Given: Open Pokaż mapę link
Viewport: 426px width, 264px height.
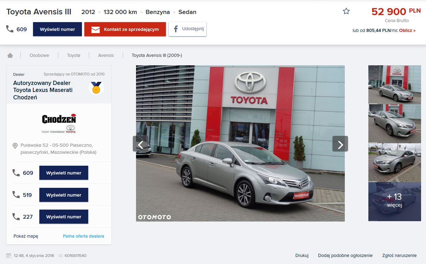Looking at the screenshot, I should tap(26, 236).
